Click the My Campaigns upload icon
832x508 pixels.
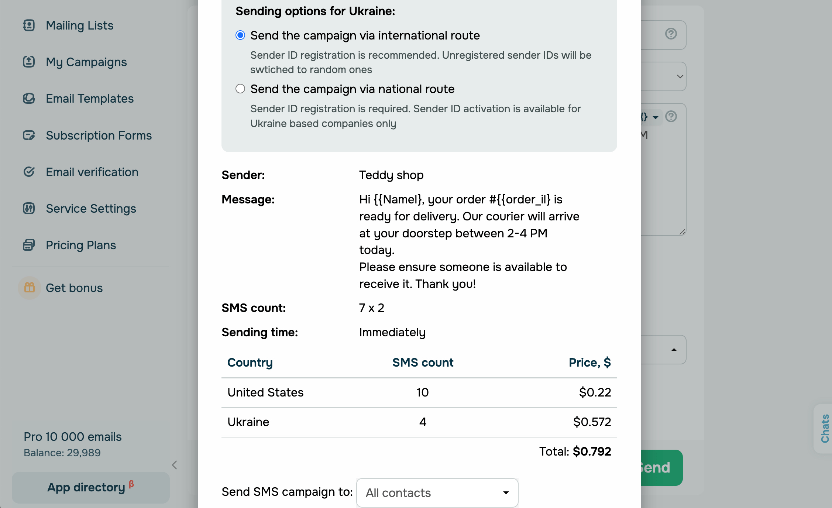point(29,62)
